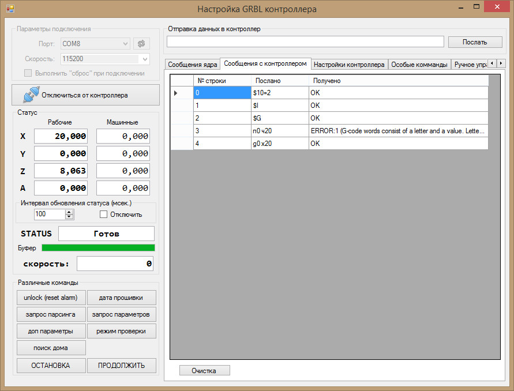Image resolution: width=514 pixels, height=391 pixels.
Task: Click the refresh ports icon button
Action: pyautogui.click(x=141, y=44)
